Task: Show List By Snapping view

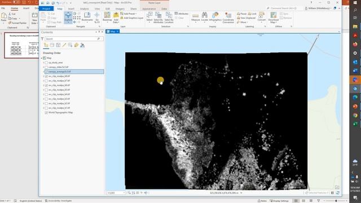Action: click(x=70, y=45)
